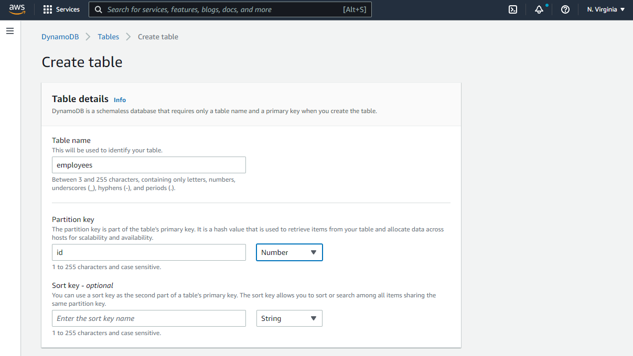Click the Table name field containing employees
The image size is (633, 356).
(x=149, y=165)
